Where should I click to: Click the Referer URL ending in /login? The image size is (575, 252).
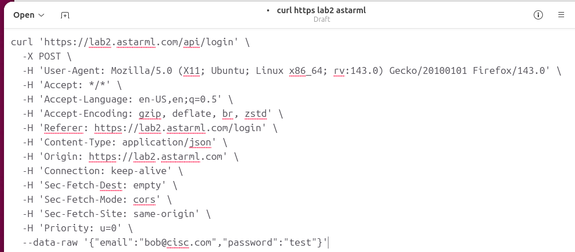(178, 128)
